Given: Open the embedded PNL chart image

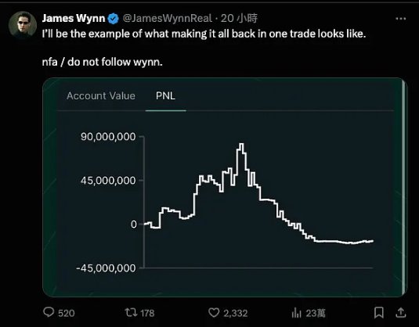Looking at the screenshot, I should tap(225, 188).
